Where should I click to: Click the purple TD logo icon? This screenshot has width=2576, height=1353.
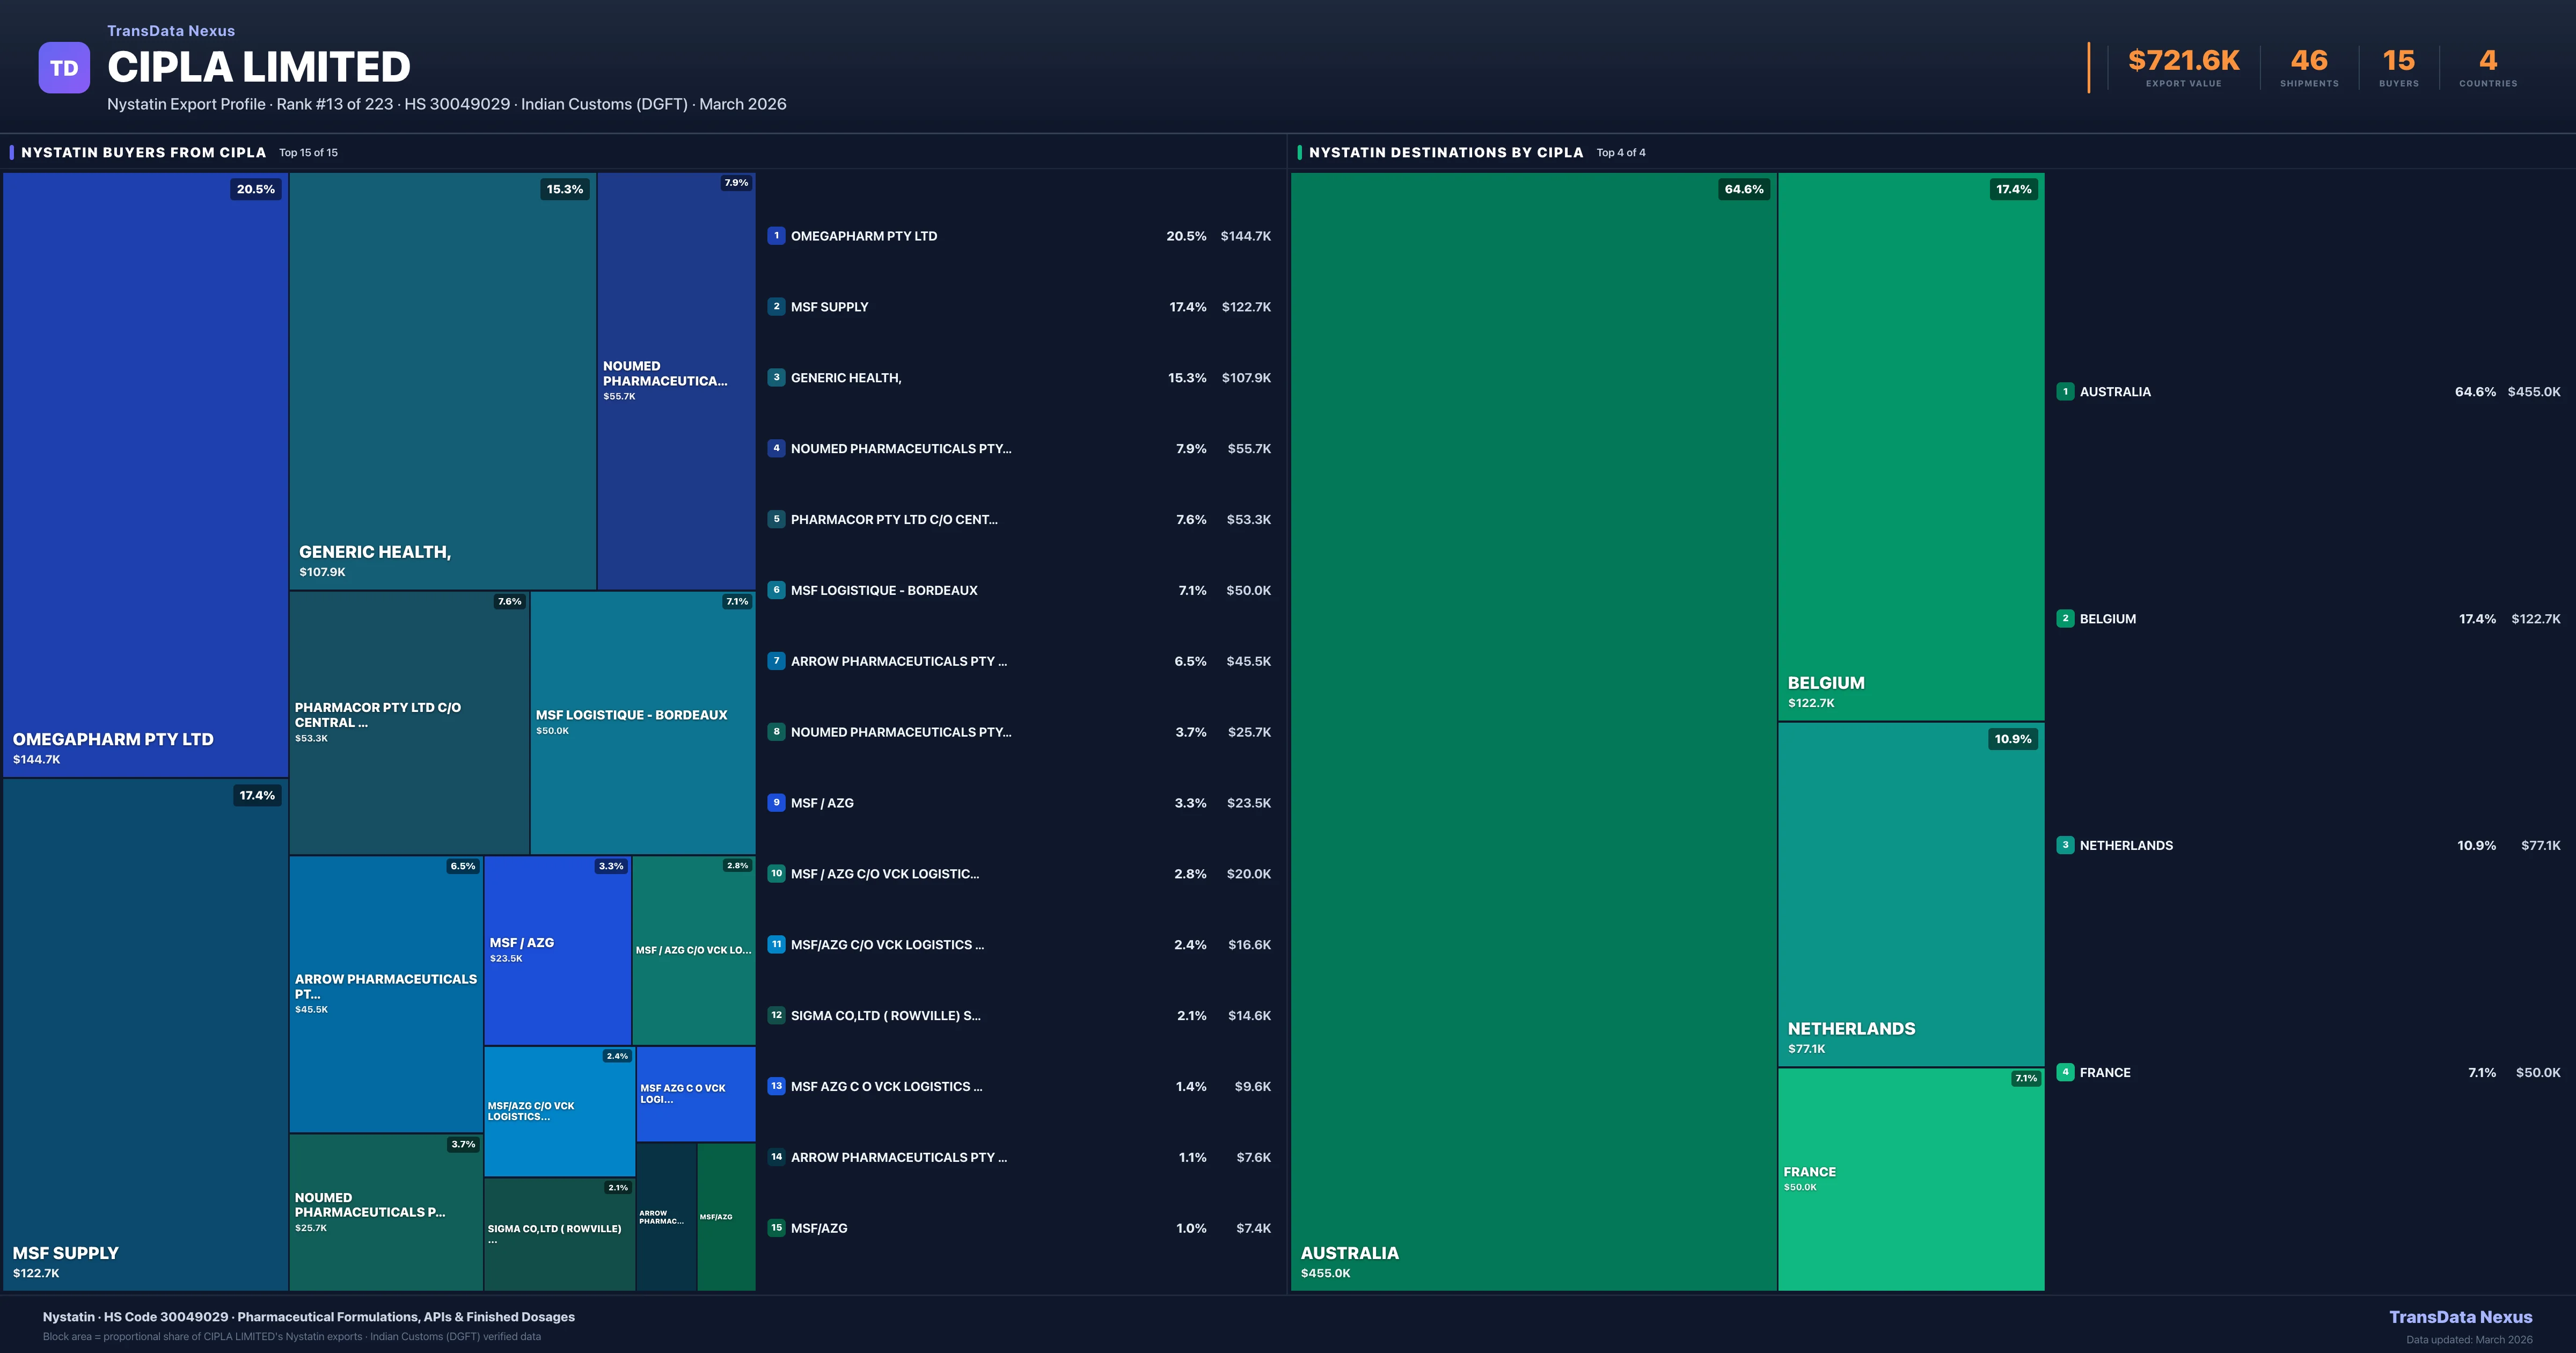coord(64,68)
